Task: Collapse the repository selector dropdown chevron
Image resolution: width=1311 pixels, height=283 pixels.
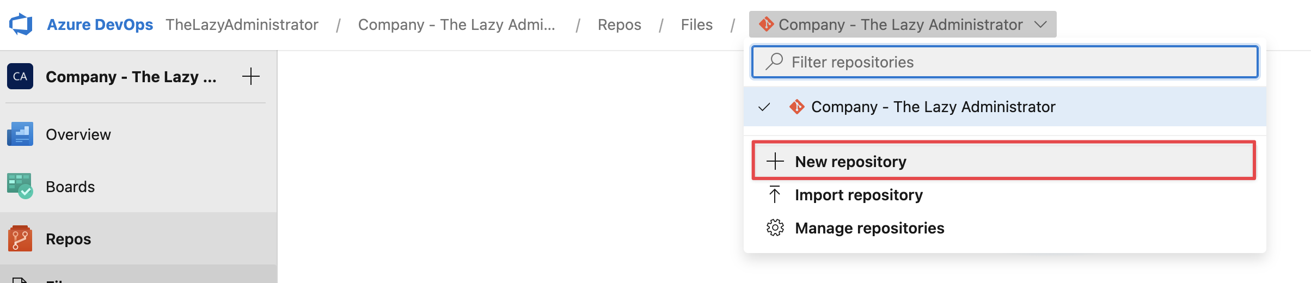Action: [1040, 24]
